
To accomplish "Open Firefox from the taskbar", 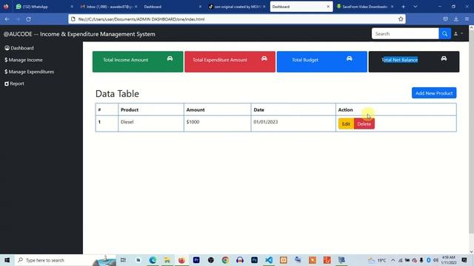I will [181, 260].
